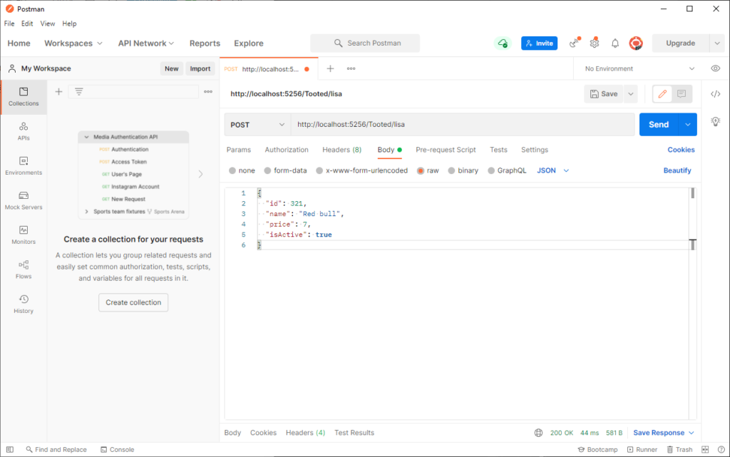Screen dimensions: 730x457
Task: Switch to Pre-request Script tab
Action: point(446,150)
